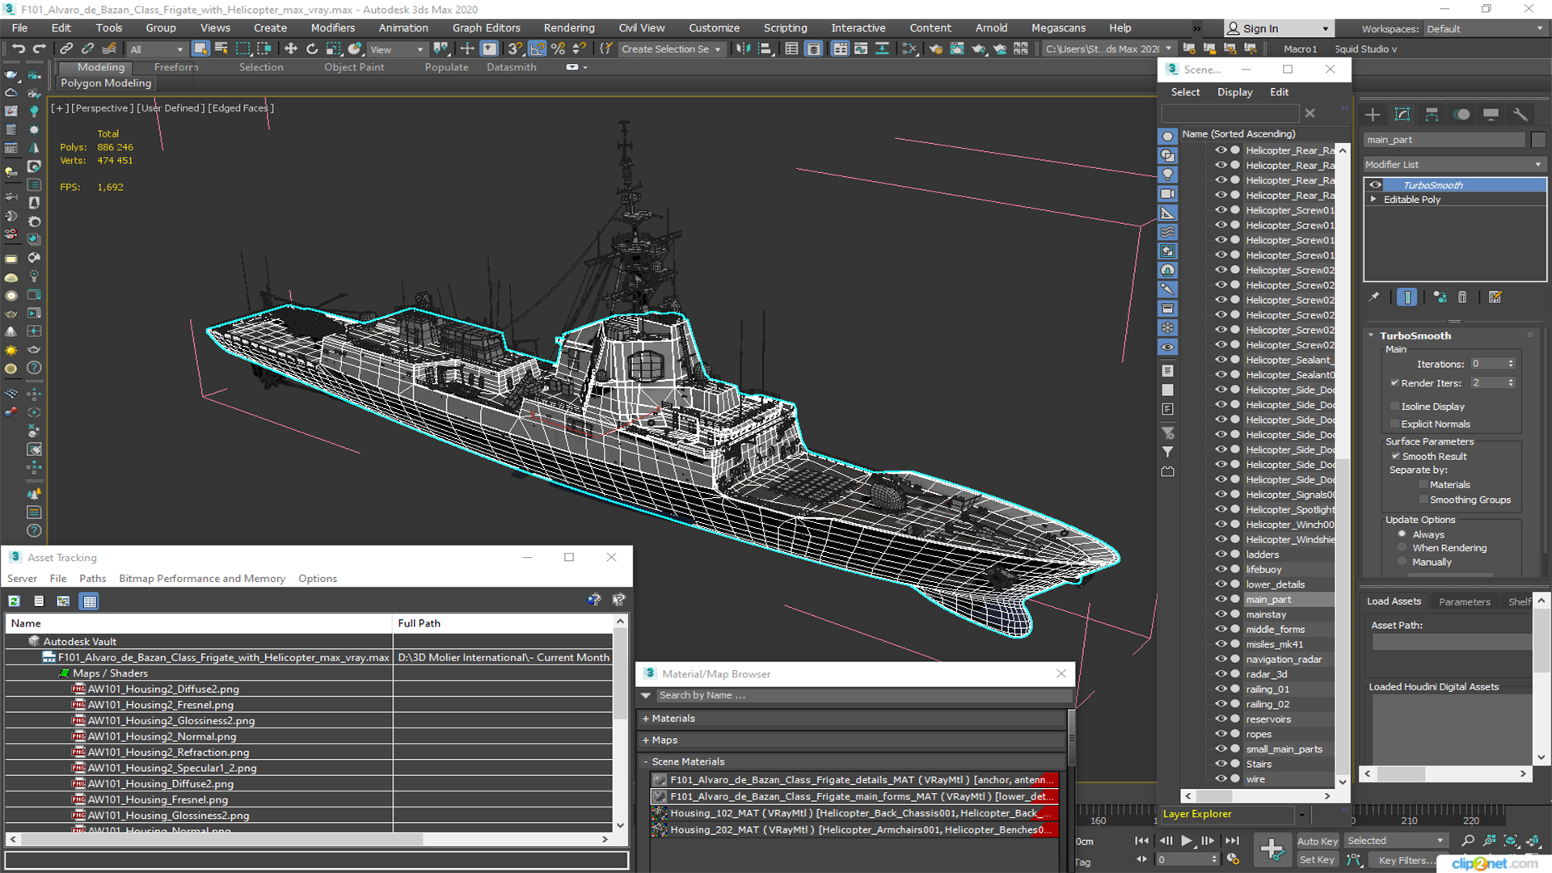The height and width of the screenshot is (873, 1552).
Task: Remove modifier using the trash icon
Action: [x=1462, y=297]
